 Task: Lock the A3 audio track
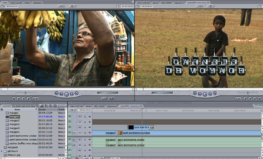85,150
